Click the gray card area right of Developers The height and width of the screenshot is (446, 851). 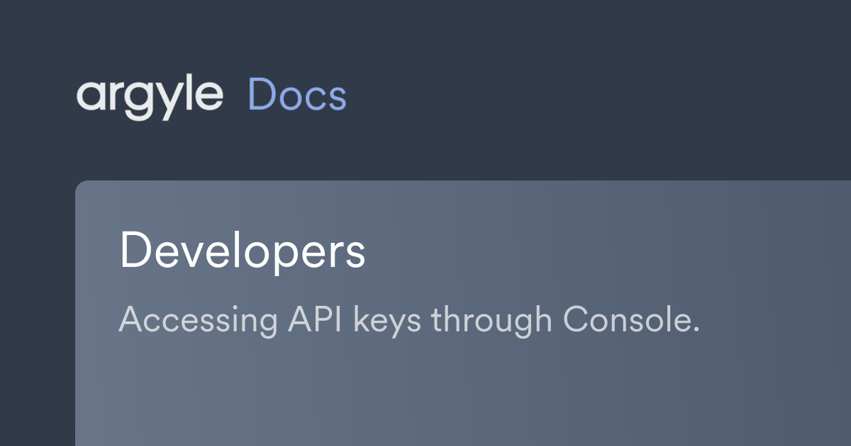coord(603,251)
